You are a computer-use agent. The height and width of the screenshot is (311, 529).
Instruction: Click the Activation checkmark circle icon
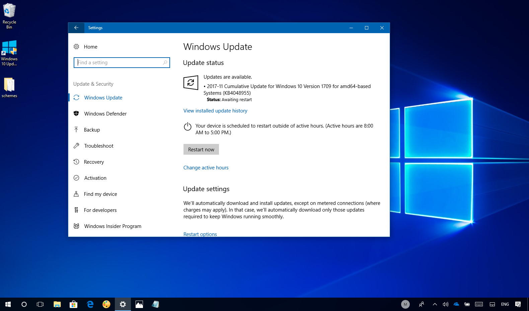pos(76,178)
